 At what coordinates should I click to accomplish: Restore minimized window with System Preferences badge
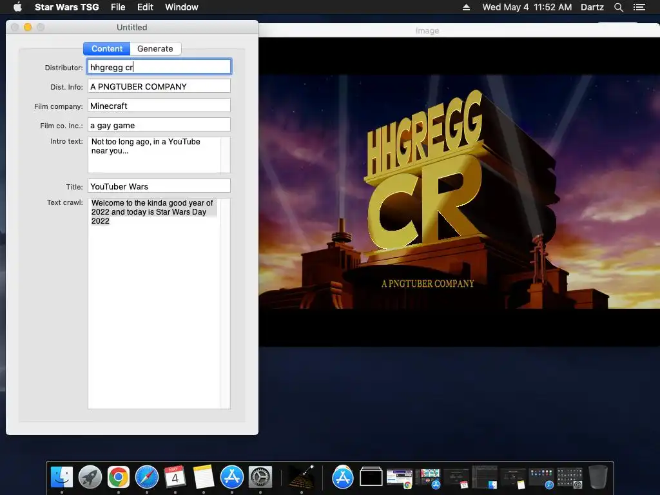tap(570, 479)
